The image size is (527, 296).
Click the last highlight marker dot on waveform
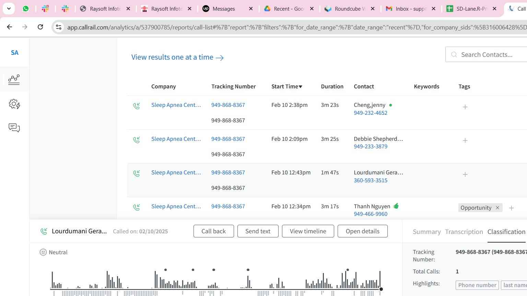pos(348,270)
